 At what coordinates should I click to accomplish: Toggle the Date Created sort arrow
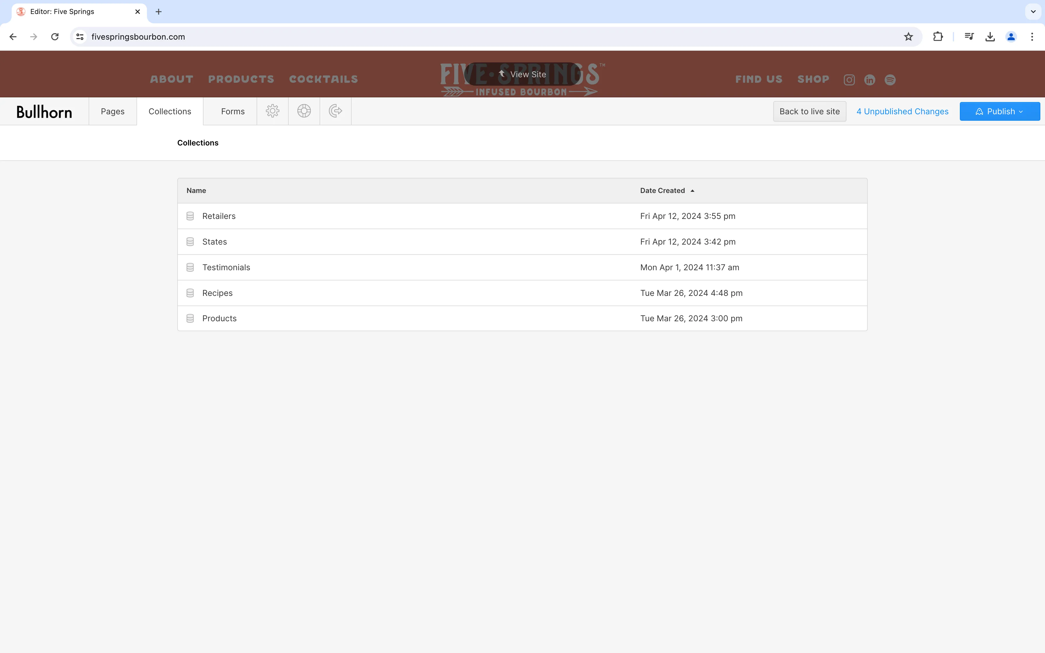[x=692, y=190]
